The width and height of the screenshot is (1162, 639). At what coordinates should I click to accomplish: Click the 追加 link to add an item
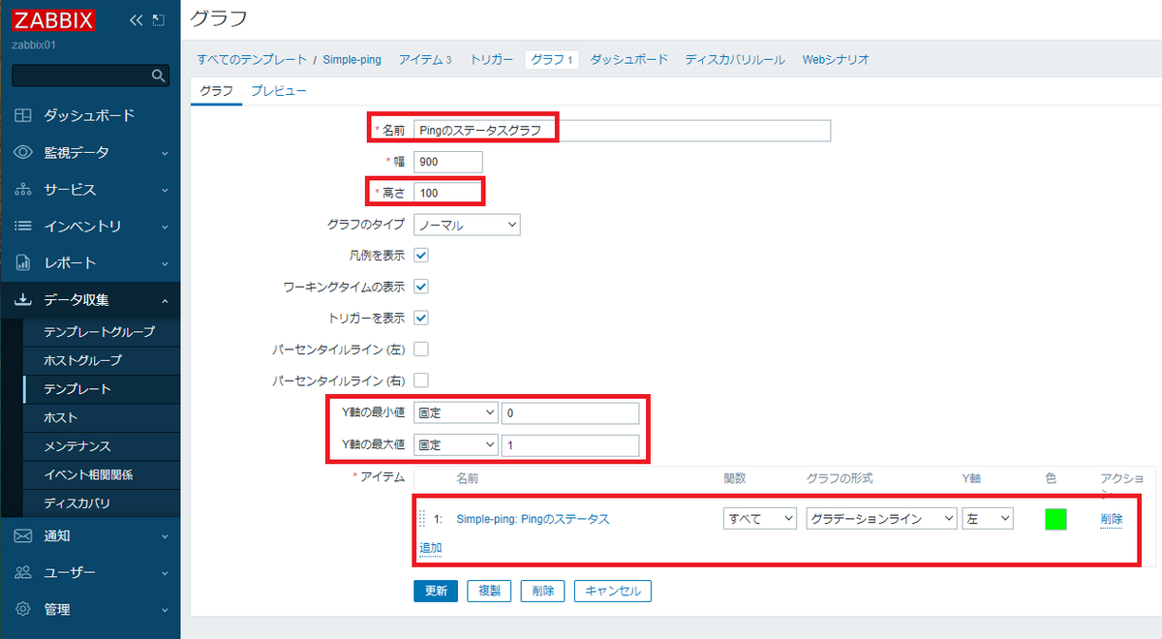click(x=429, y=547)
